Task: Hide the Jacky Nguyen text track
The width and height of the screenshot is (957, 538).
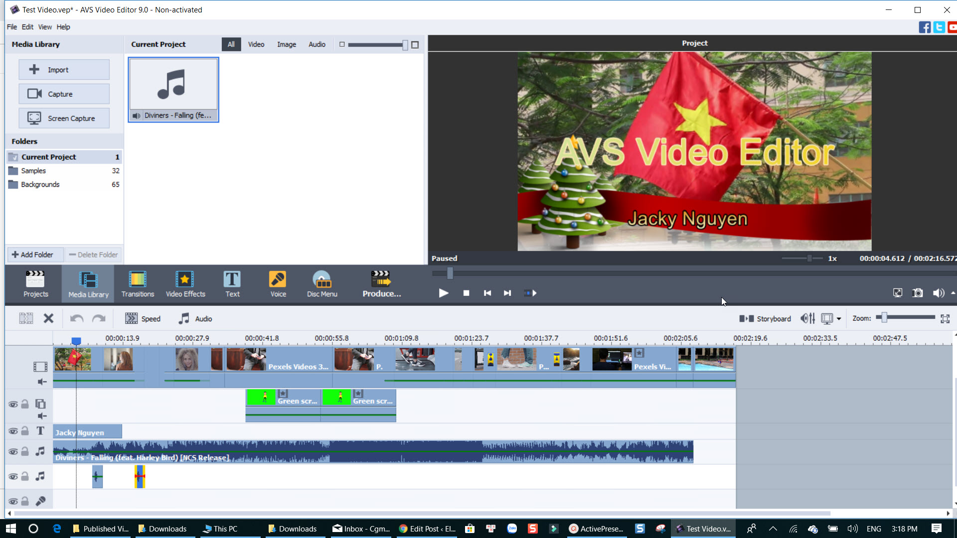Action: click(x=13, y=431)
